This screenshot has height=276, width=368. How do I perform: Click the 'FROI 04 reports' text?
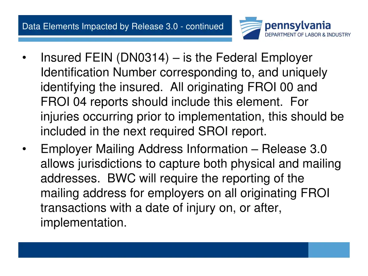click(x=84, y=102)
